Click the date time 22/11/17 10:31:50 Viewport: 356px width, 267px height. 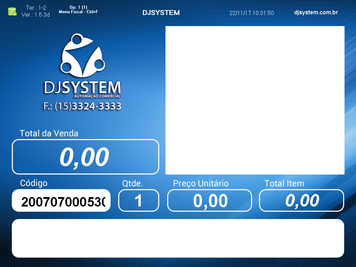point(252,13)
